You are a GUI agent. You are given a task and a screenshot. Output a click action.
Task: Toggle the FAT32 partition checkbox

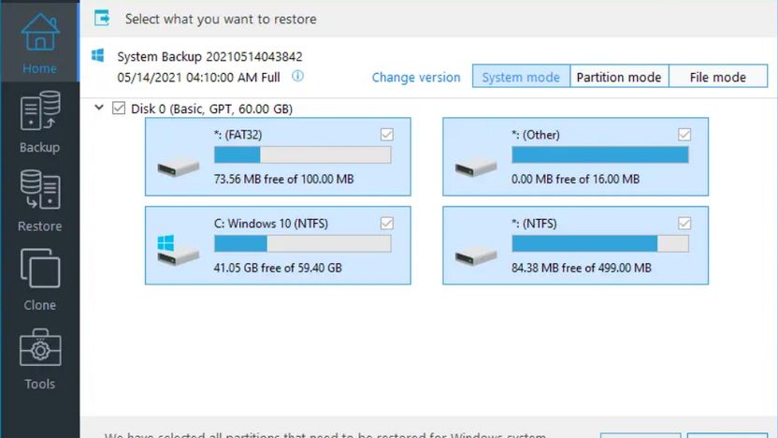[x=387, y=135]
